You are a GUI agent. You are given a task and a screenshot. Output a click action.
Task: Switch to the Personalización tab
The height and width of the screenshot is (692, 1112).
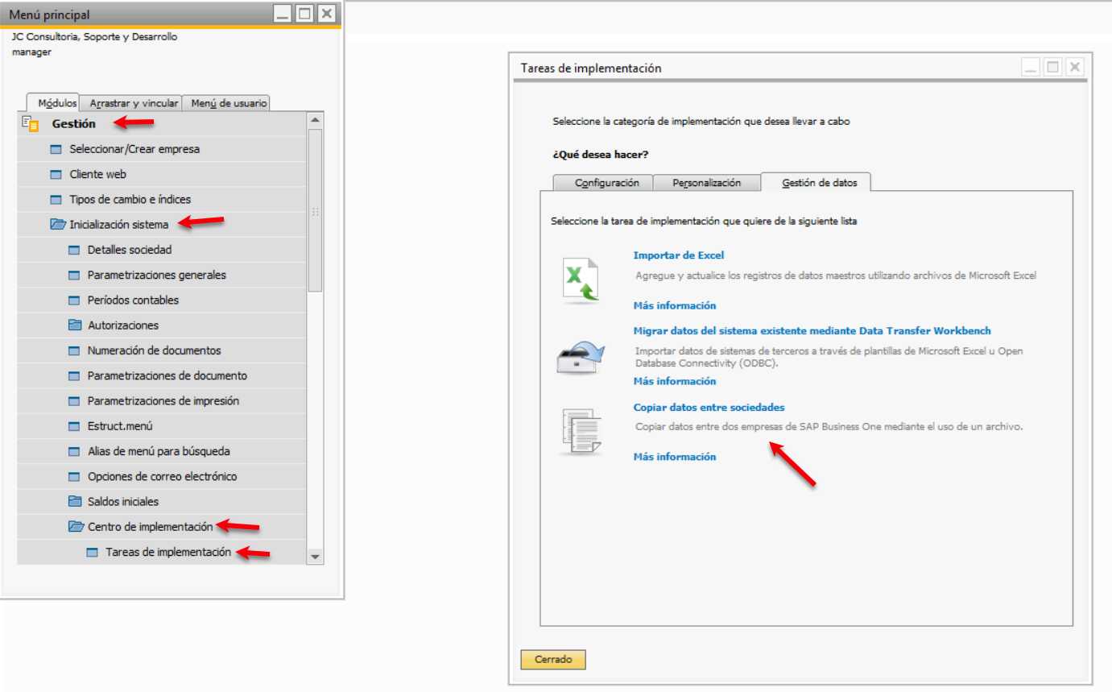[x=706, y=183]
